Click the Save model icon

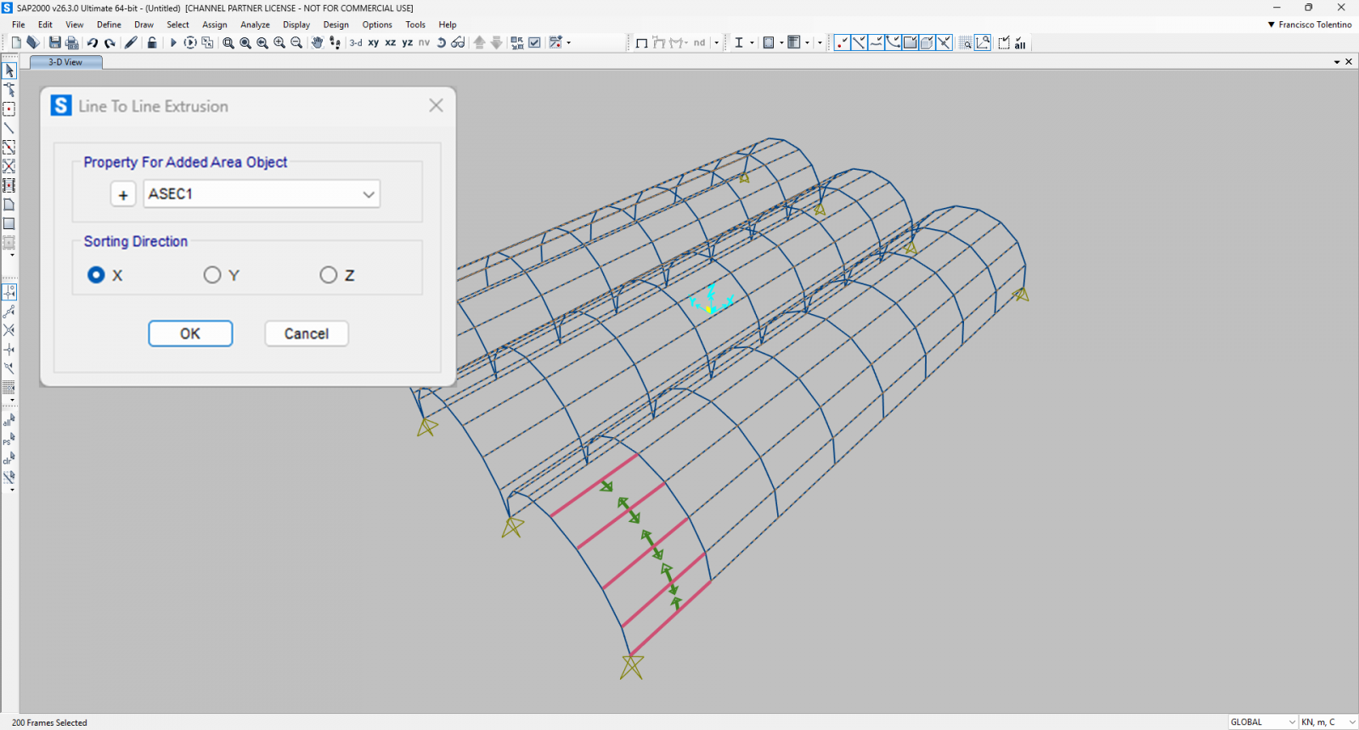click(x=55, y=42)
